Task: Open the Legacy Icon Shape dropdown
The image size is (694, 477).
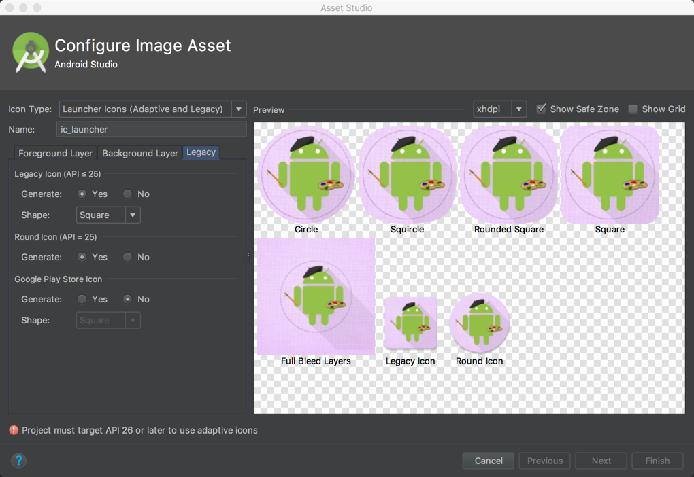Action: pos(108,215)
